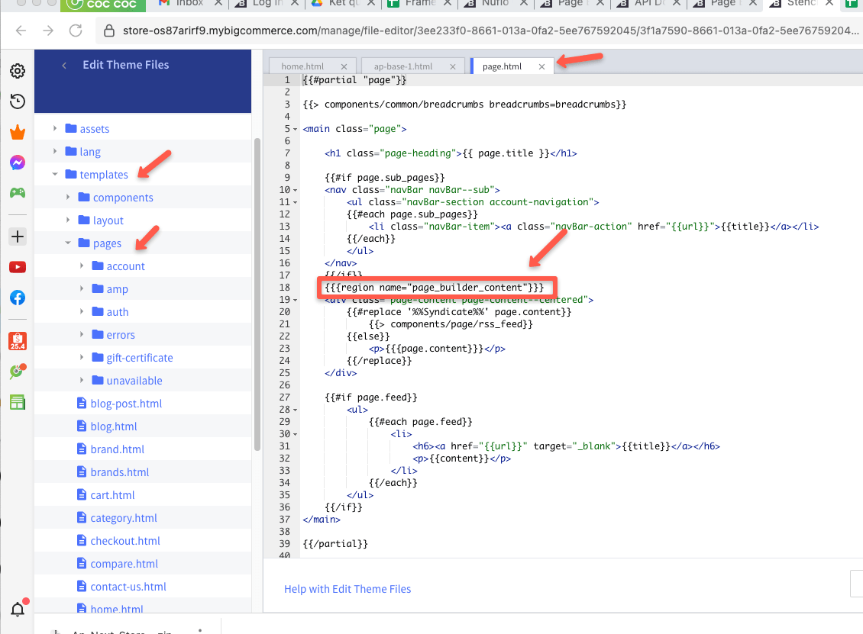Expand the lang folder
Viewport: 863px width, 634px height.
(x=55, y=150)
